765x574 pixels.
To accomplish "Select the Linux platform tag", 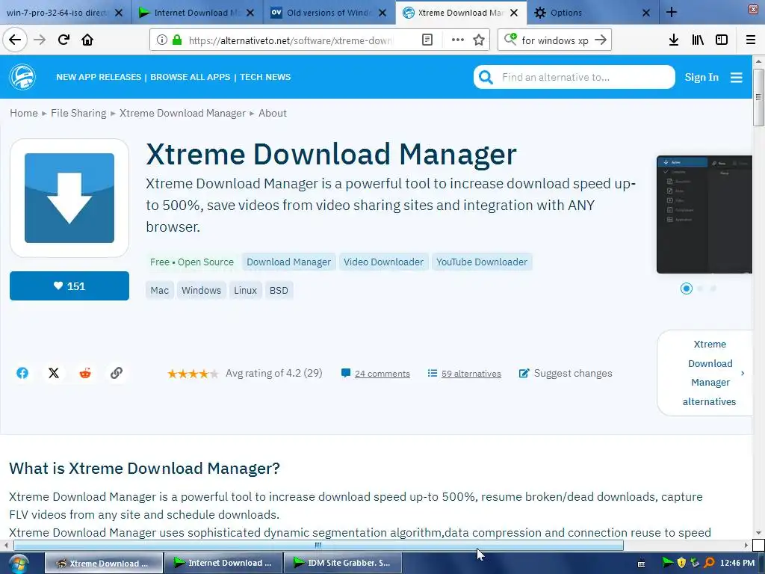I will (245, 291).
